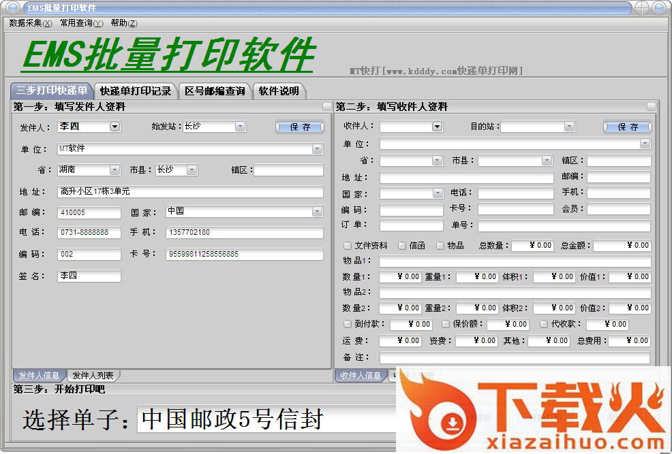Viewport: 672px width, 454px height.
Task: Expand the 目的站 dropdown
Action: 569,126
